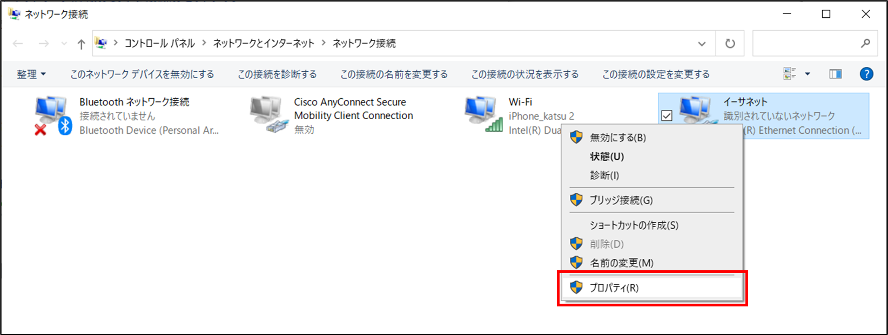888x335 pixels.
Task: Go forward with the forward arrow
Action: (44, 44)
